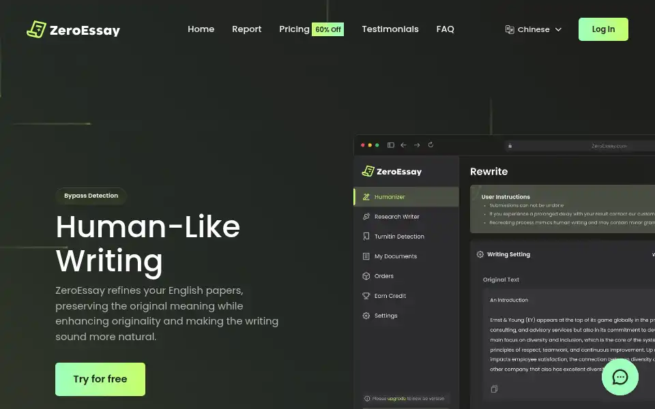Click the Earn Credit trophy icon
The height and width of the screenshot is (409, 655).
click(366, 296)
